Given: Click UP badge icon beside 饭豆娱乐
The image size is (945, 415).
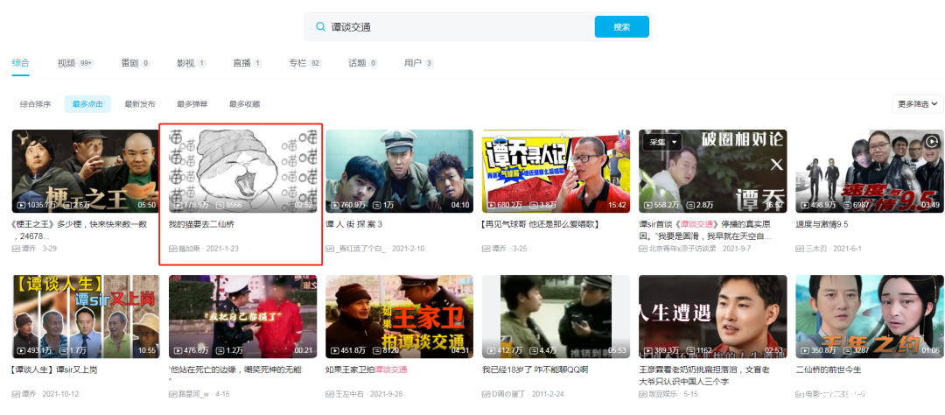Looking at the screenshot, I should (644, 394).
